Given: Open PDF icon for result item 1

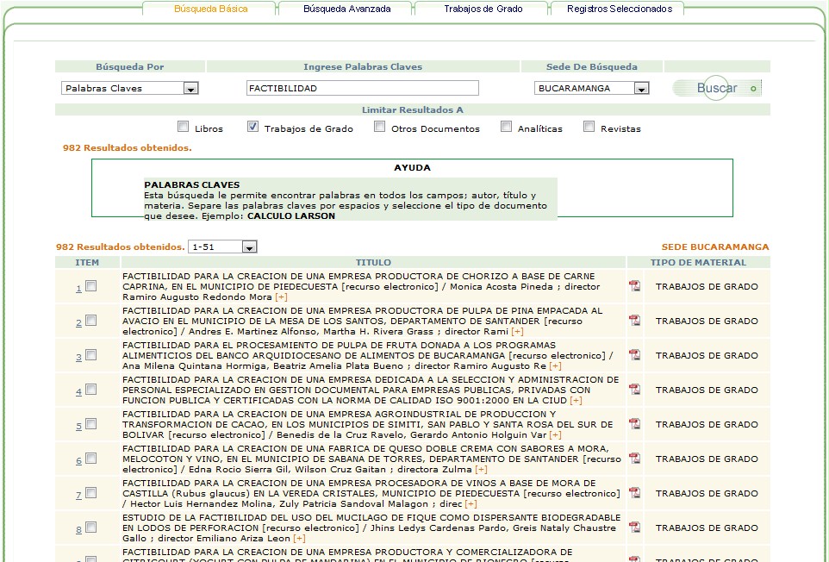Looking at the screenshot, I should (634, 286).
